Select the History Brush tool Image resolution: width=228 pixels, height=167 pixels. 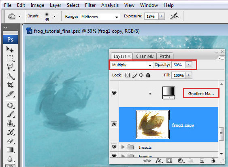11,132
